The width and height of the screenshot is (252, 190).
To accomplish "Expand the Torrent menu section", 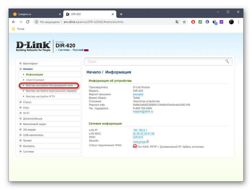I will 49,140.
